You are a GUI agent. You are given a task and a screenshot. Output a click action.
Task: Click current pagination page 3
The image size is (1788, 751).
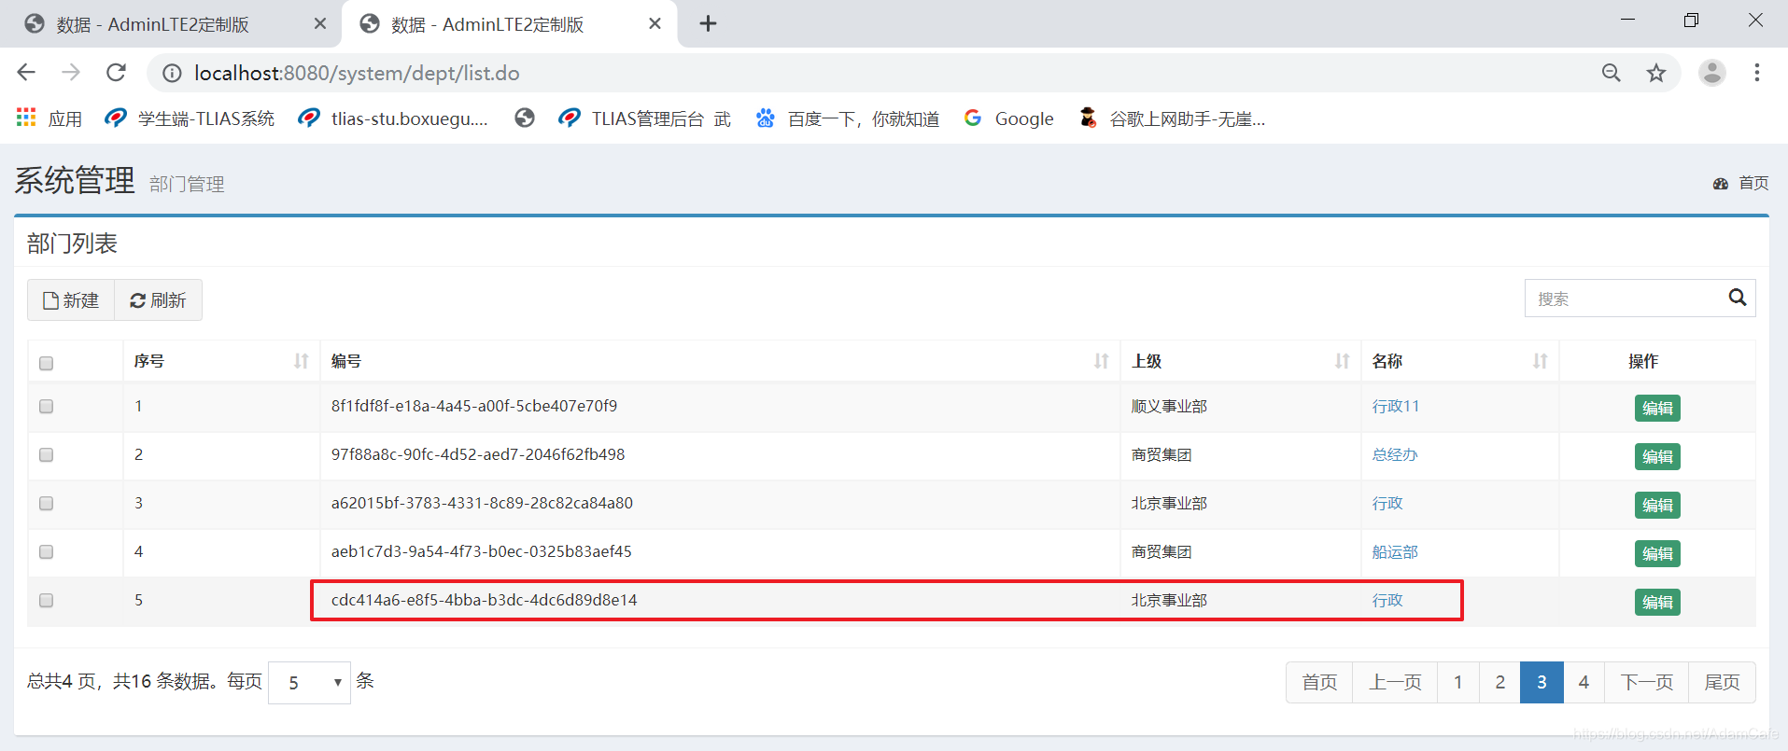click(x=1542, y=682)
